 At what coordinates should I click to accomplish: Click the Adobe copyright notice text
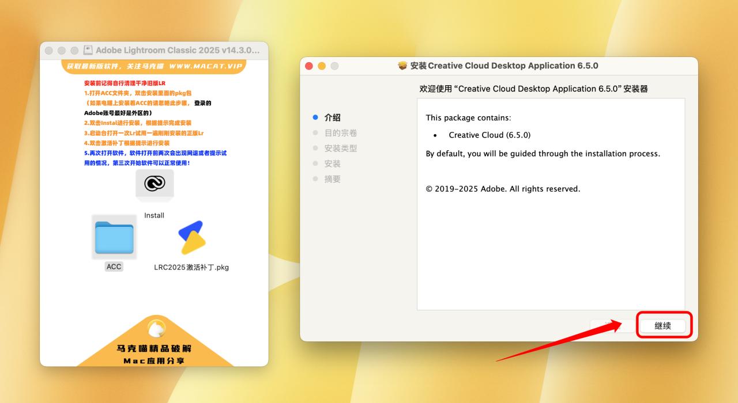click(503, 189)
